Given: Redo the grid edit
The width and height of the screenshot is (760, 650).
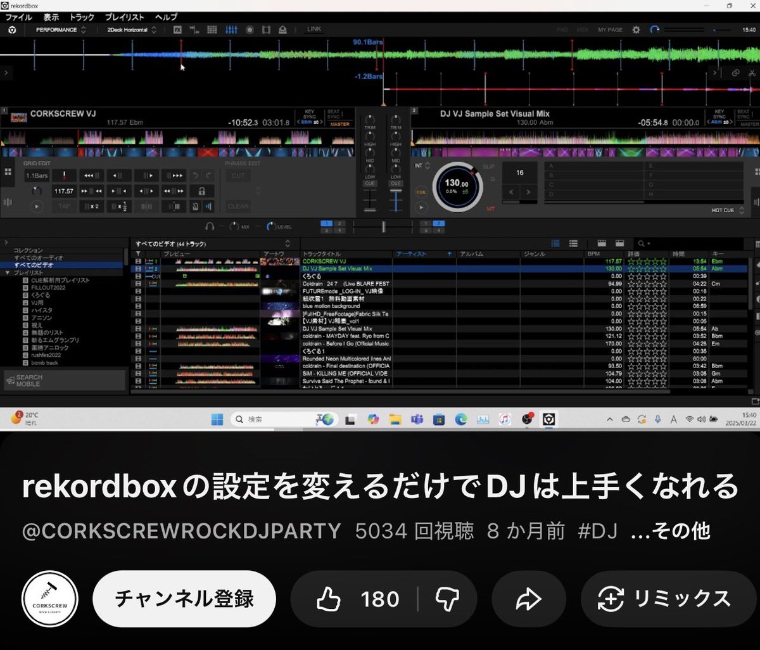Looking at the screenshot, I should 208,175.
